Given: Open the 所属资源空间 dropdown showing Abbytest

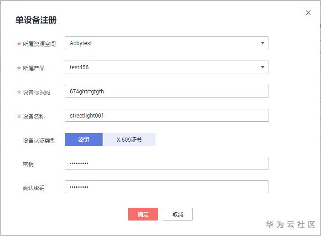Looking at the screenshot, I should (166, 43).
